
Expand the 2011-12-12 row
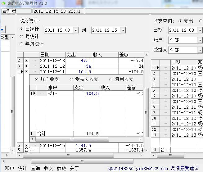pos(27,66)
